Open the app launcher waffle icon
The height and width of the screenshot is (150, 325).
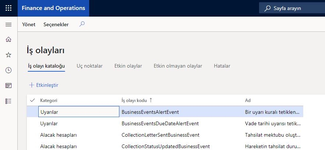[x=8, y=8]
